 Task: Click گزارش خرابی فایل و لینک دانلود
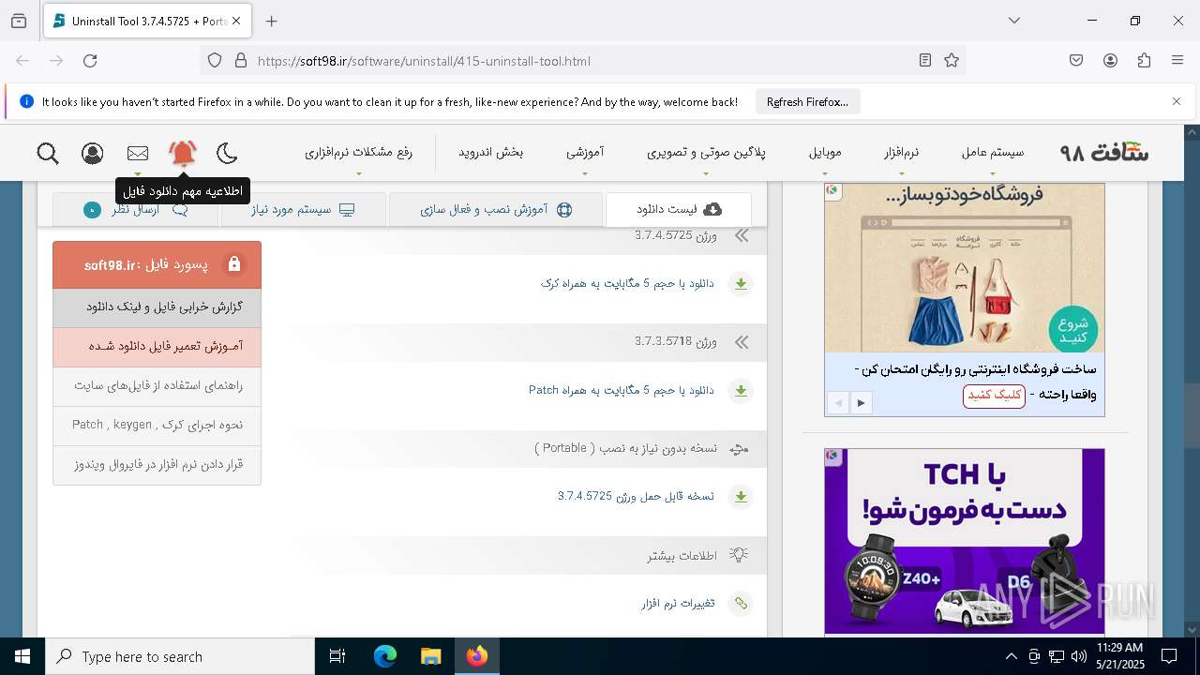point(157,307)
